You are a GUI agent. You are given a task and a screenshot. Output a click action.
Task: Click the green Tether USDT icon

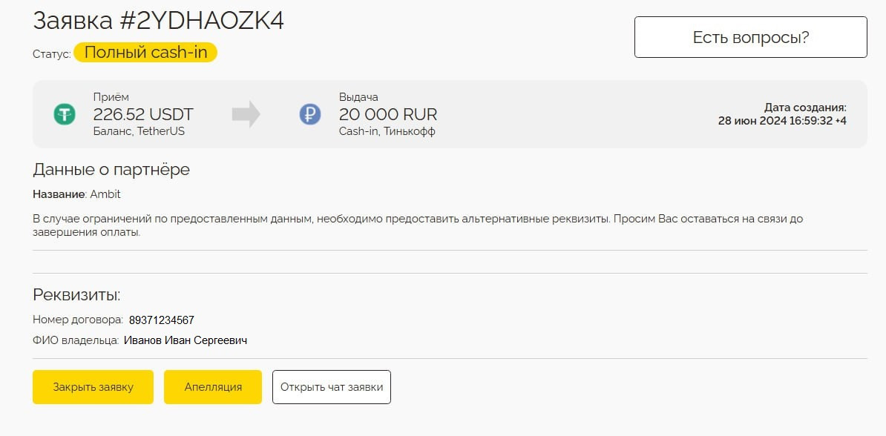[65, 114]
